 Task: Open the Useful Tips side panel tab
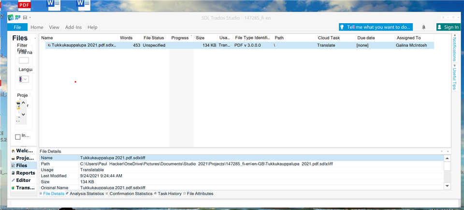454,77
